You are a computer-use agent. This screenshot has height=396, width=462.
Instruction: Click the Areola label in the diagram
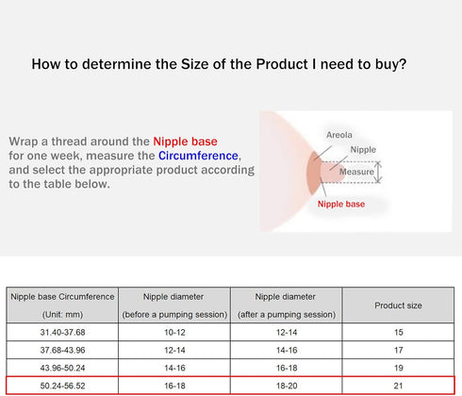[338, 135]
